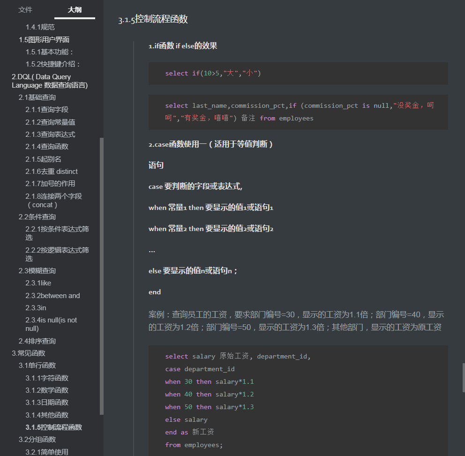
Task: Click the 案例 paragraph about 部门编号=30
Action: (x=296, y=321)
